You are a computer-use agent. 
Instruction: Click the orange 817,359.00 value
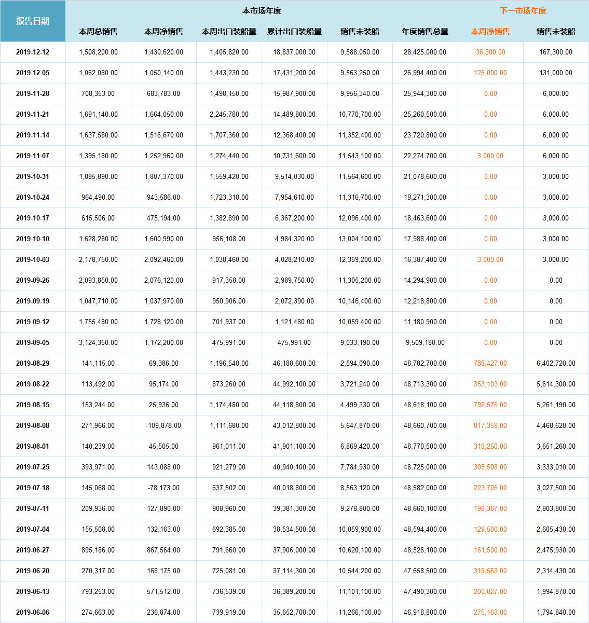tap(490, 425)
